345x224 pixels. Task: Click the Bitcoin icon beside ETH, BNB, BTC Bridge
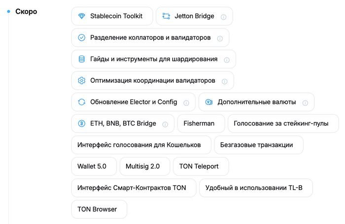point(81,124)
